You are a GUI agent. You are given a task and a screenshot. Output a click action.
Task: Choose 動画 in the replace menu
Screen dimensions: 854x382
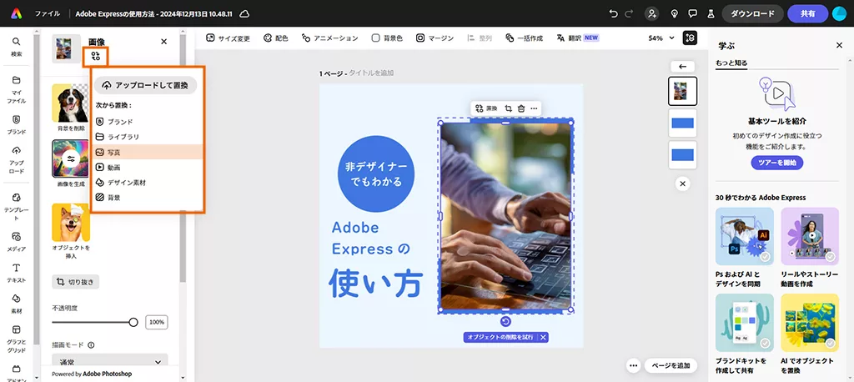tap(147, 168)
